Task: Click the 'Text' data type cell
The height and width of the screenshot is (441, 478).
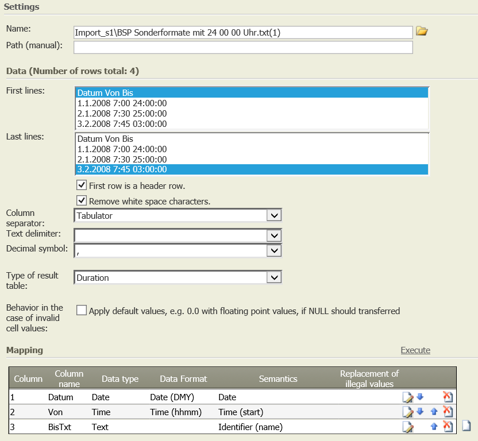Action: (x=100, y=427)
